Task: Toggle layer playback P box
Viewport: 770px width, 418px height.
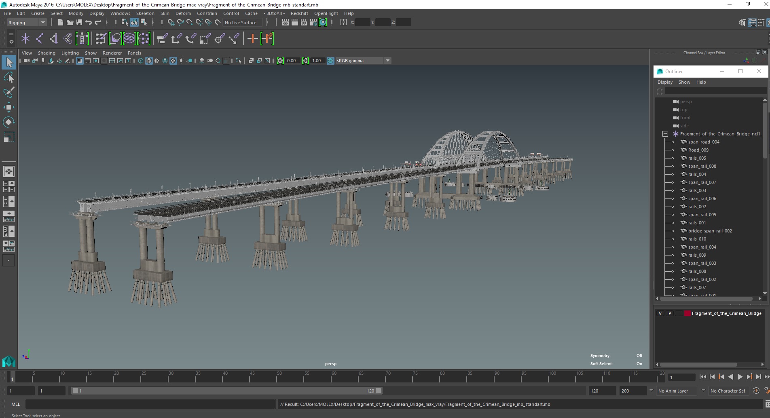Action: (x=670, y=313)
